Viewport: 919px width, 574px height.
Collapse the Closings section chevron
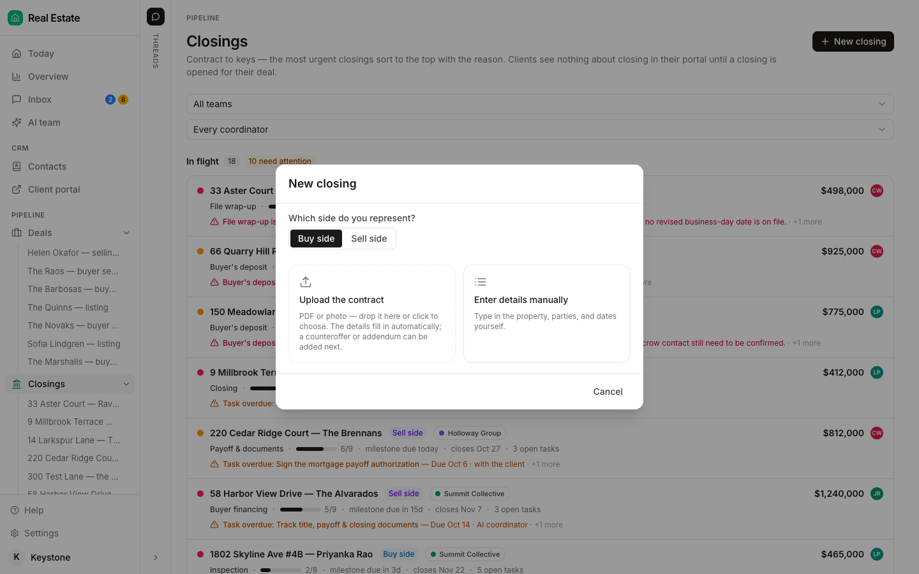click(x=126, y=384)
